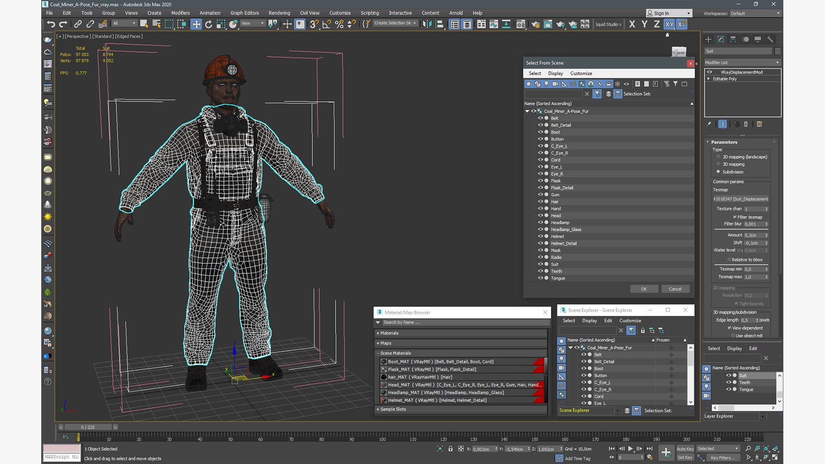The height and width of the screenshot is (464, 825).
Task: Open Customize menu in Scene Explorer window
Action: pyautogui.click(x=630, y=321)
